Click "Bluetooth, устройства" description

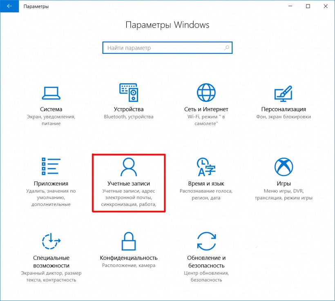[x=129, y=117]
